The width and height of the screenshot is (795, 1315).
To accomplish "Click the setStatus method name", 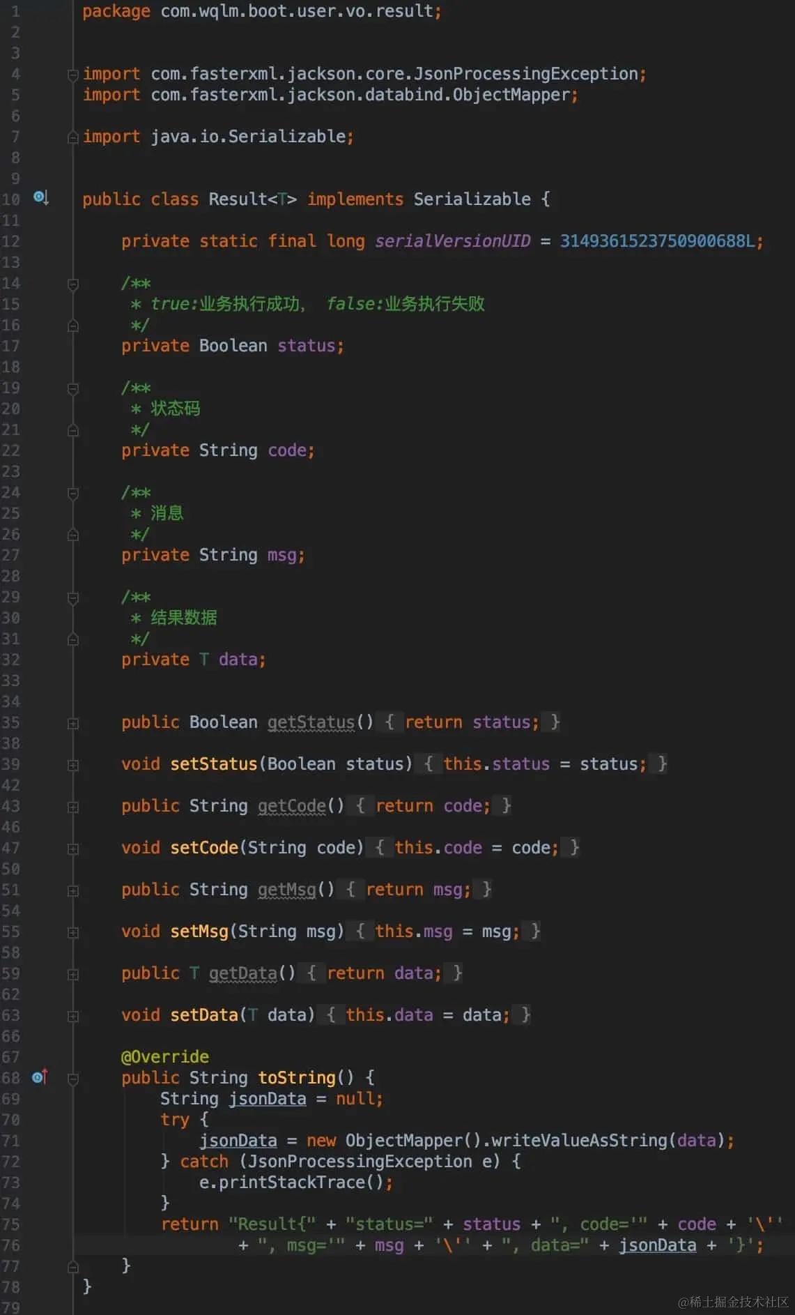I will [x=214, y=764].
